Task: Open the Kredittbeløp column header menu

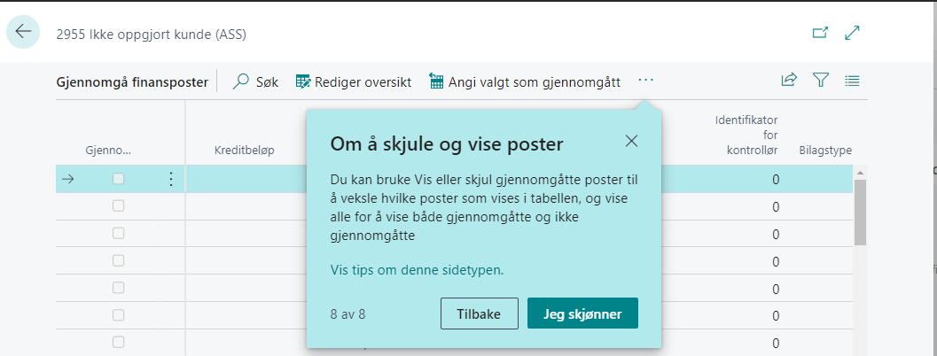Action: pos(244,151)
